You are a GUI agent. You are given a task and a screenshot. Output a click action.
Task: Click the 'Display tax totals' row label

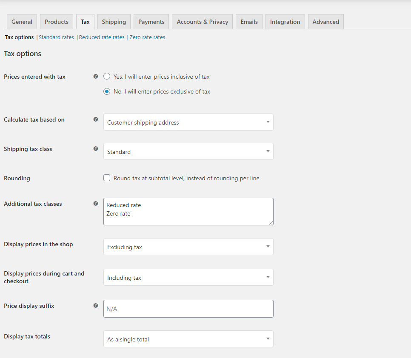(x=27, y=336)
